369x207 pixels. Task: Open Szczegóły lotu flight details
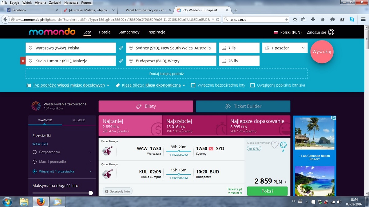(x=117, y=191)
